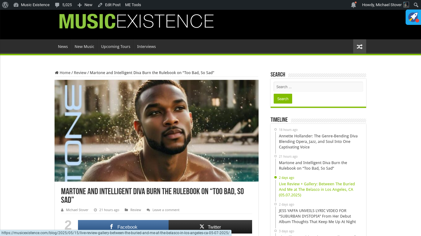Viewport: 421px width, 236px height.
Task: Open the New content menu
Action: coord(85,5)
